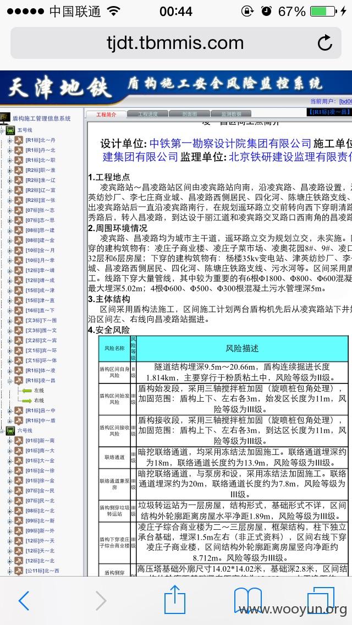Open 中铁第一勘察设计院集团有限公司 link
Screen dimensions: 352x625
coord(230,143)
